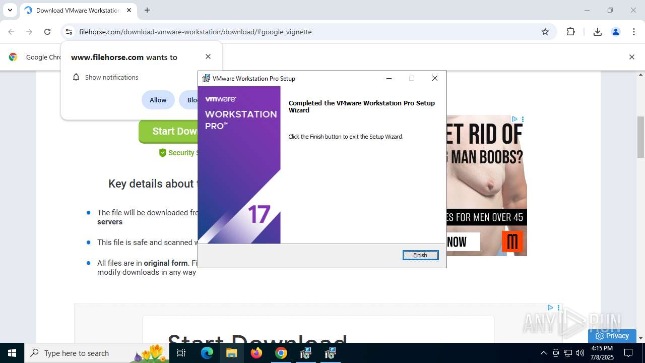Screen dimensions: 645x363
Task: Open a new browser tab
Action: pos(147,10)
